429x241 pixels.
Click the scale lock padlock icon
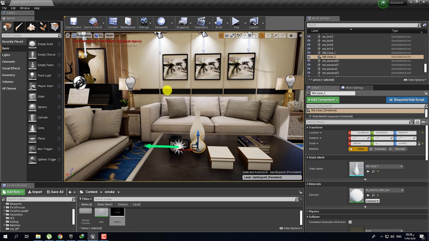click(x=419, y=144)
